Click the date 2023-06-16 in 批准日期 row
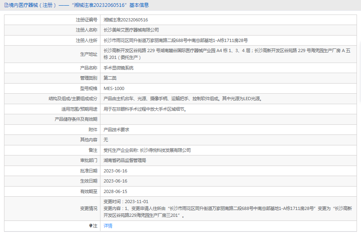This screenshot has width=361, height=233. (x=115, y=171)
